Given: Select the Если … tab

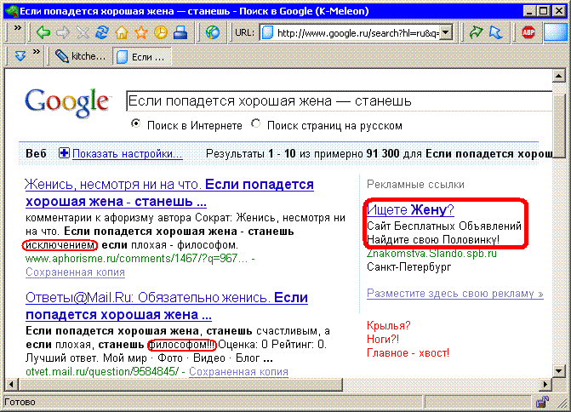Looking at the screenshot, I should tap(142, 57).
